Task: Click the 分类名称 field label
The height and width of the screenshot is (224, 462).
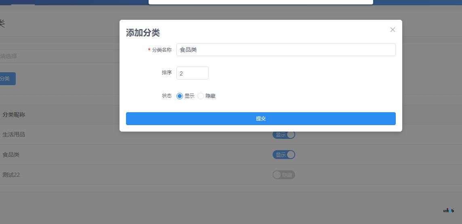Action: [x=162, y=50]
